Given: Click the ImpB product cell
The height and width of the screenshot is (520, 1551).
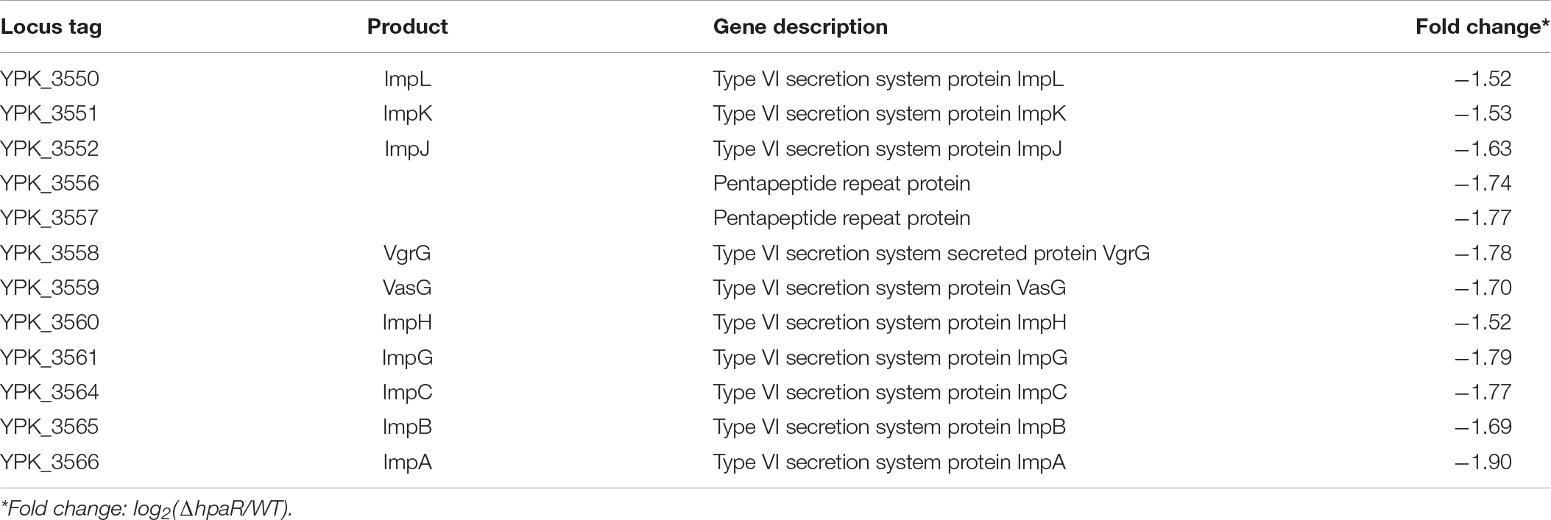Looking at the screenshot, I should pyautogui.click(x=407, y=427).
